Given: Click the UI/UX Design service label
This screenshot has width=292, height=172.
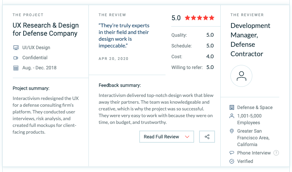Looking at the screenshot, I should pos(36,47).
